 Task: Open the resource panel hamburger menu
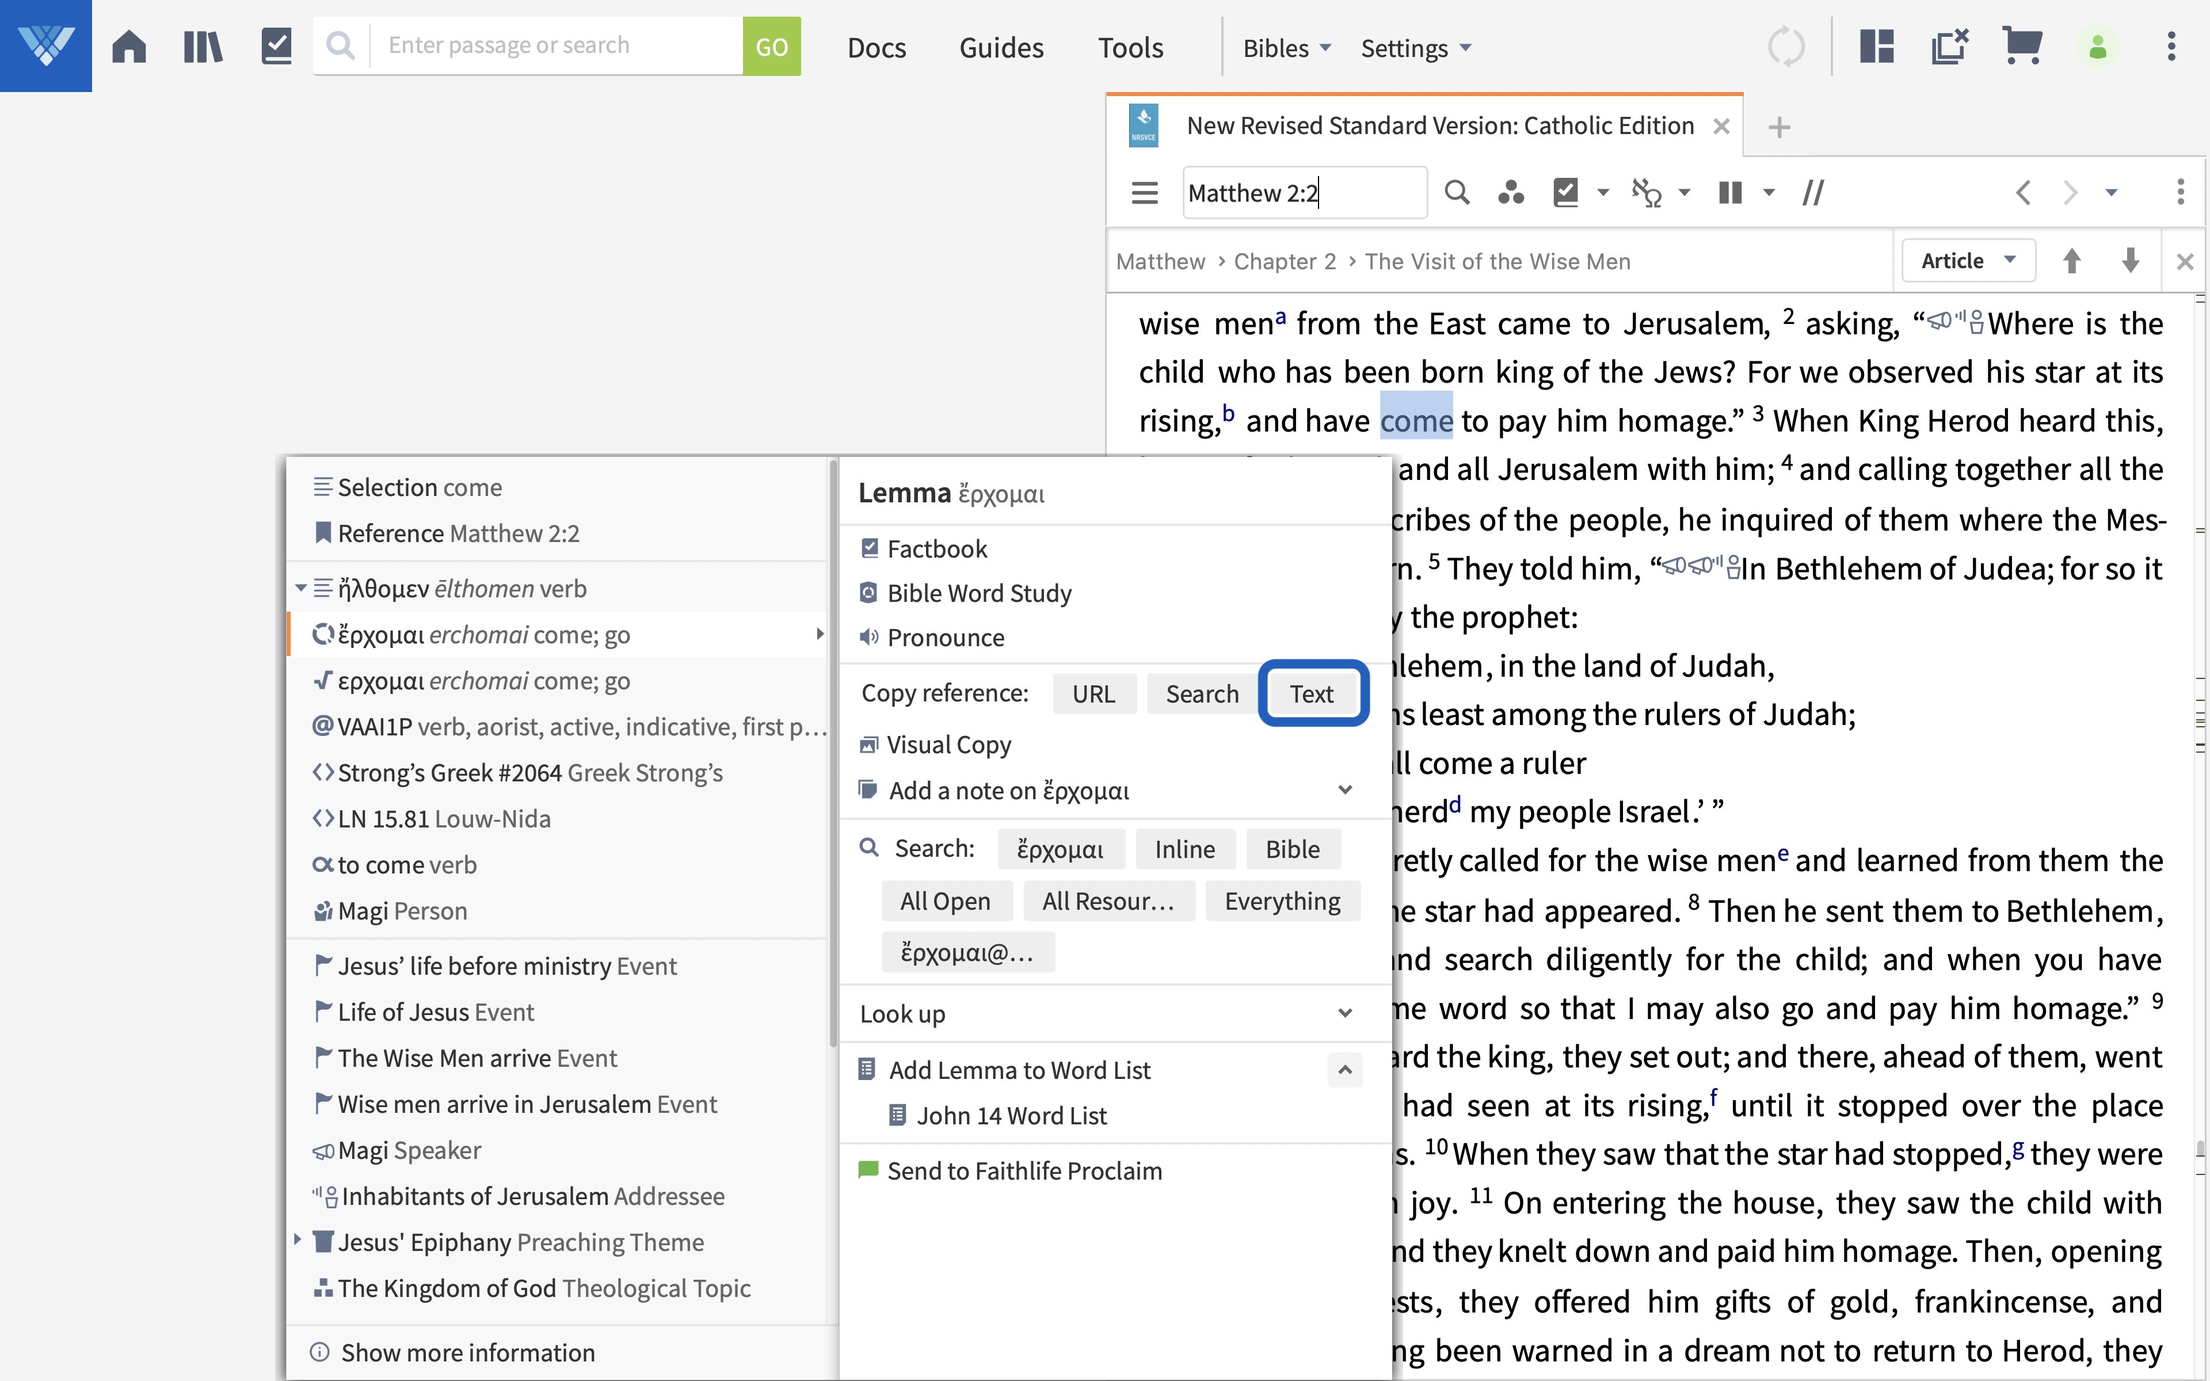[1144, 193]
